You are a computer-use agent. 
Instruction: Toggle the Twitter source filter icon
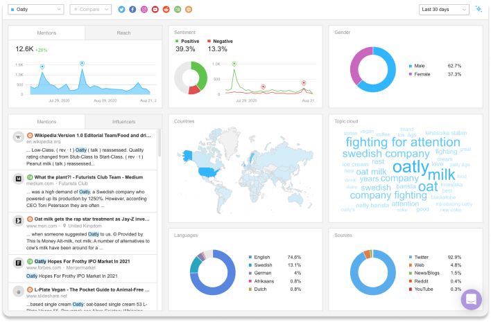tap(121, 10)
